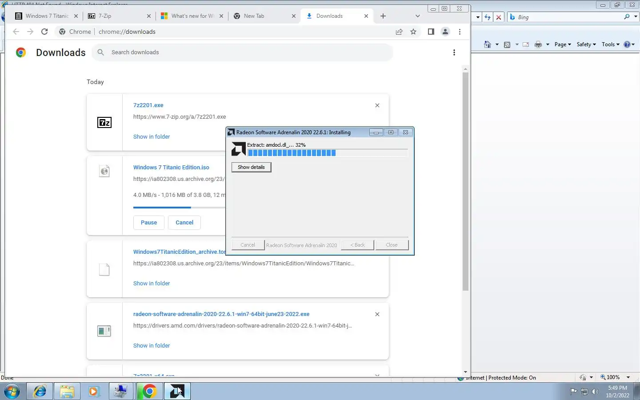
Task: Switch to the 7-Zip tab
Action: coord(119,16)
